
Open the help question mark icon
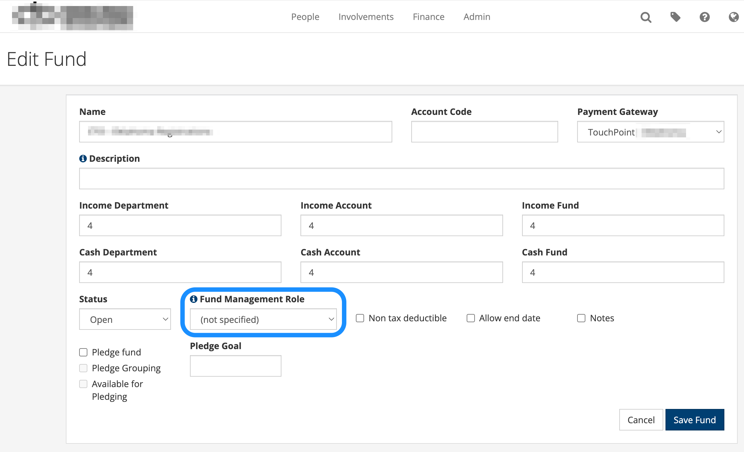pyautogui.click(x=704, y=17)
